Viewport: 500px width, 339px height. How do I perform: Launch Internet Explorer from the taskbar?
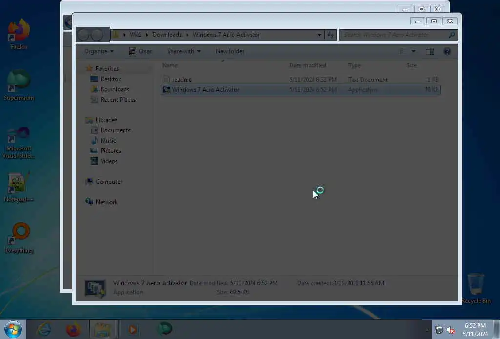pyautogui.click(x=43, y=329)
